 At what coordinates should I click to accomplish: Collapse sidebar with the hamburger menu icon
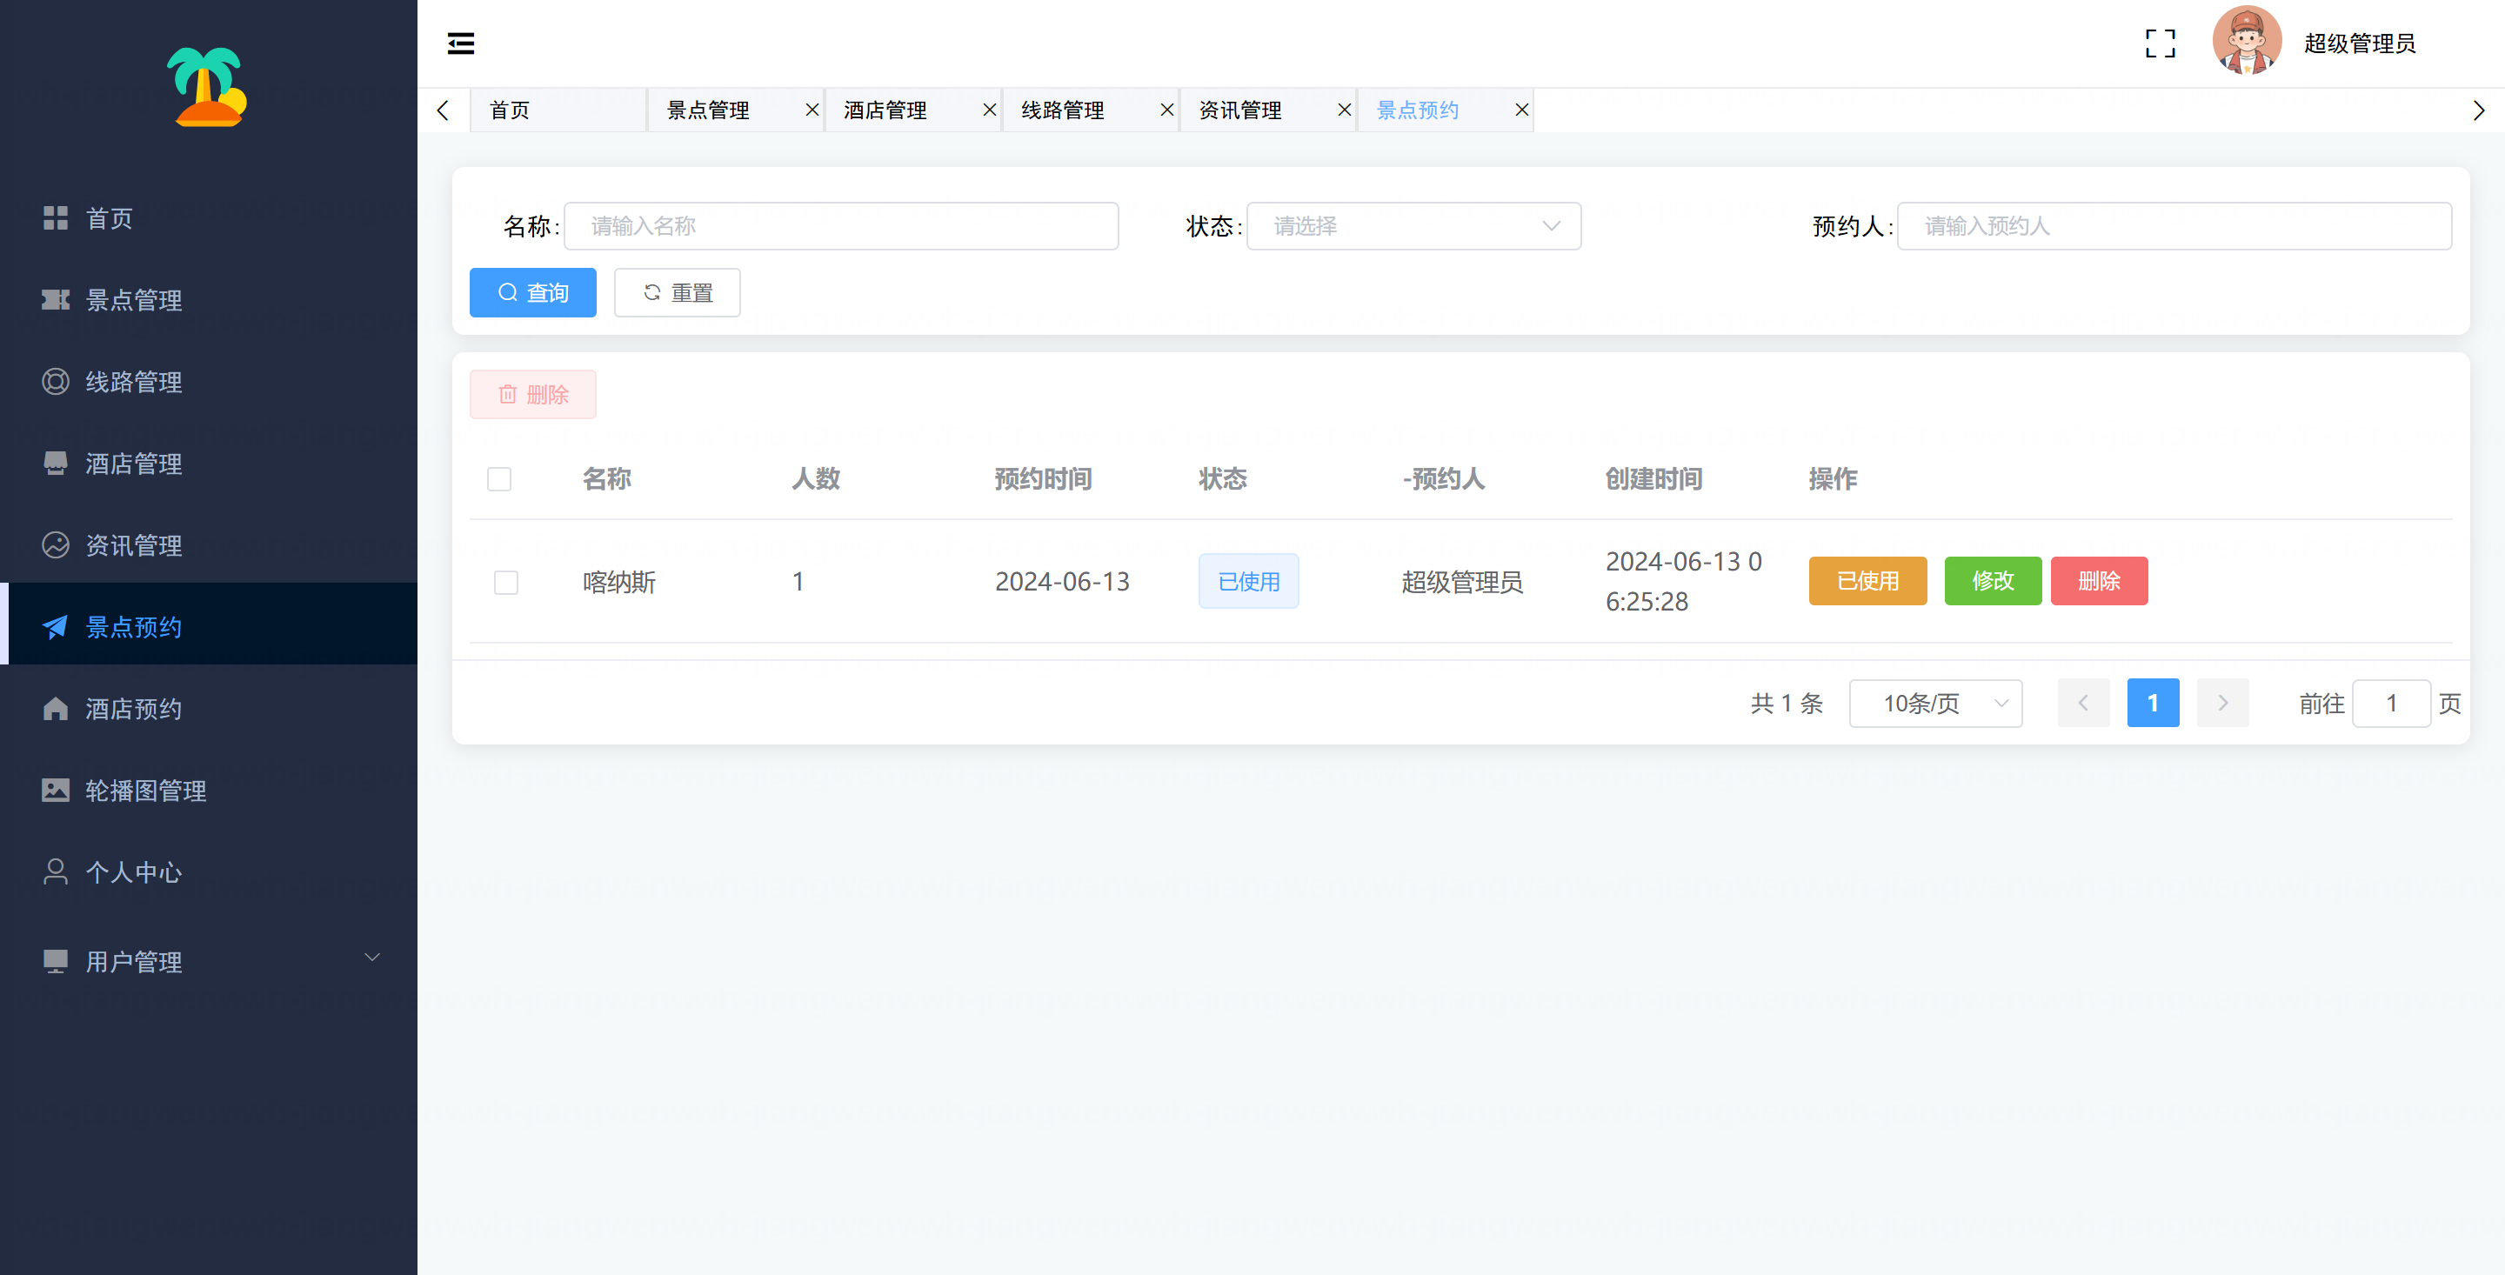point(460,43)
